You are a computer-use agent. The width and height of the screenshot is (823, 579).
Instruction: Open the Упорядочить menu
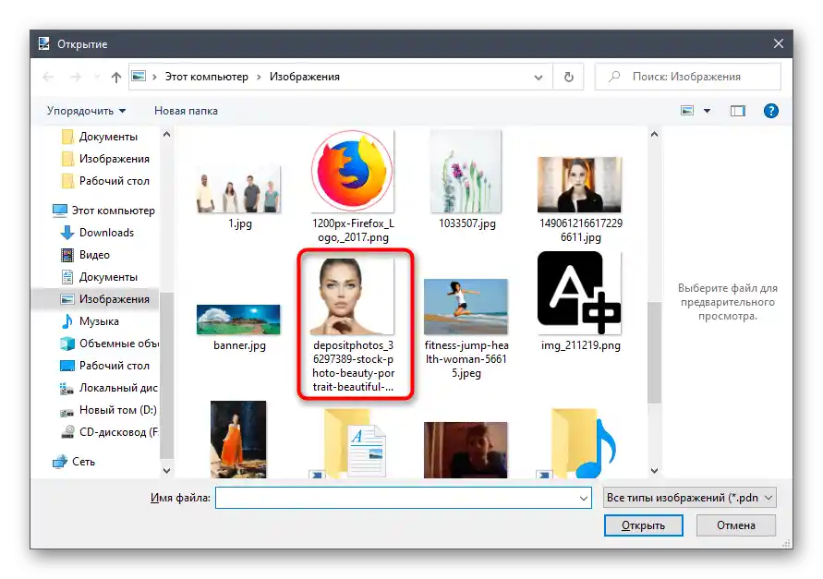86,111
